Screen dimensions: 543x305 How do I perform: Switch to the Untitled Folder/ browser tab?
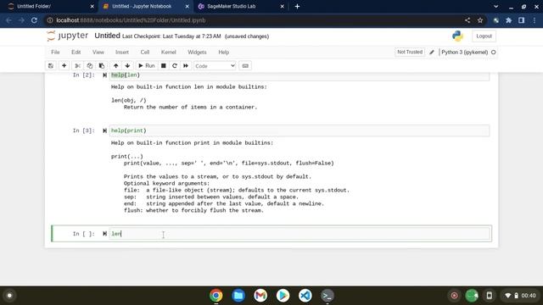click(51, 6)
